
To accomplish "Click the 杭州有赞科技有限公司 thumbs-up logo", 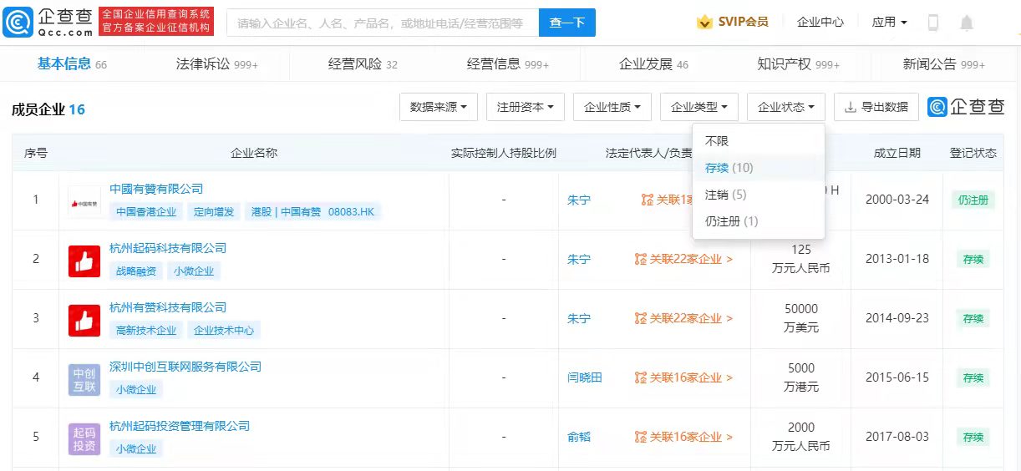I will tap(84, 321).
